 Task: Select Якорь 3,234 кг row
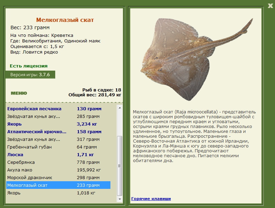click(58, 124)
